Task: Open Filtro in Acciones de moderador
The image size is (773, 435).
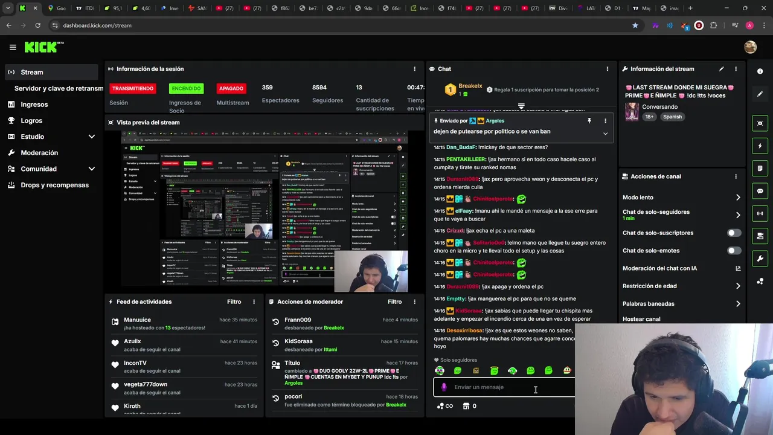Action: click(x=395, y=301)
